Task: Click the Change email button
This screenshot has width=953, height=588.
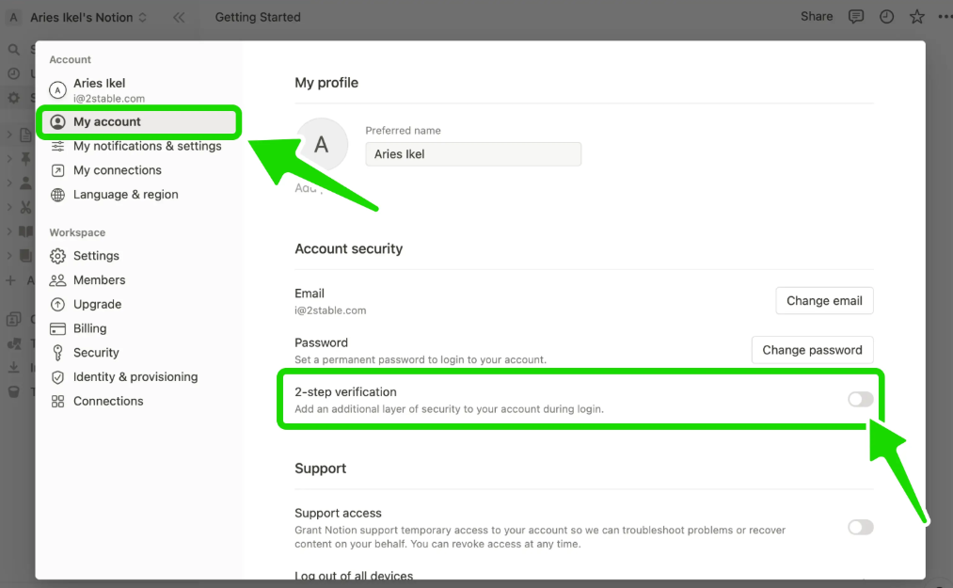Action: [824, 301]
